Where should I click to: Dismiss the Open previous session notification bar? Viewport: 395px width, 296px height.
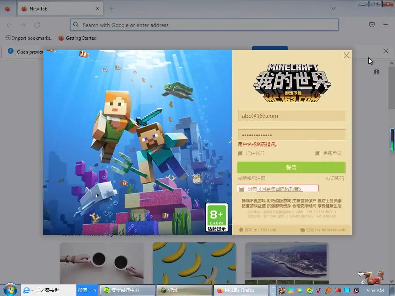386,51
